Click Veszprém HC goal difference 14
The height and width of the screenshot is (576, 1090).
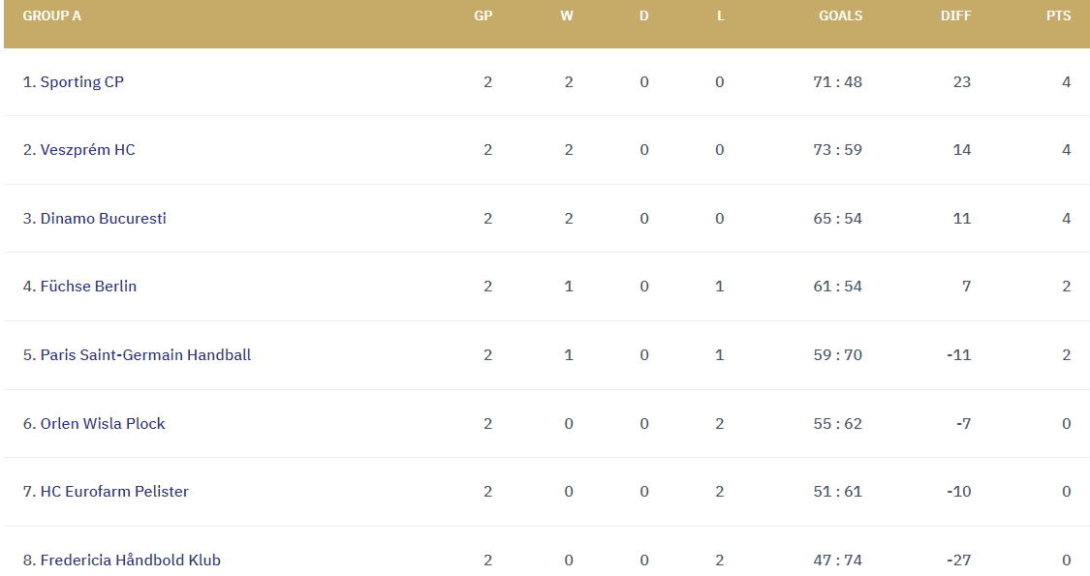pyautogui.click(x=962, y=150)
